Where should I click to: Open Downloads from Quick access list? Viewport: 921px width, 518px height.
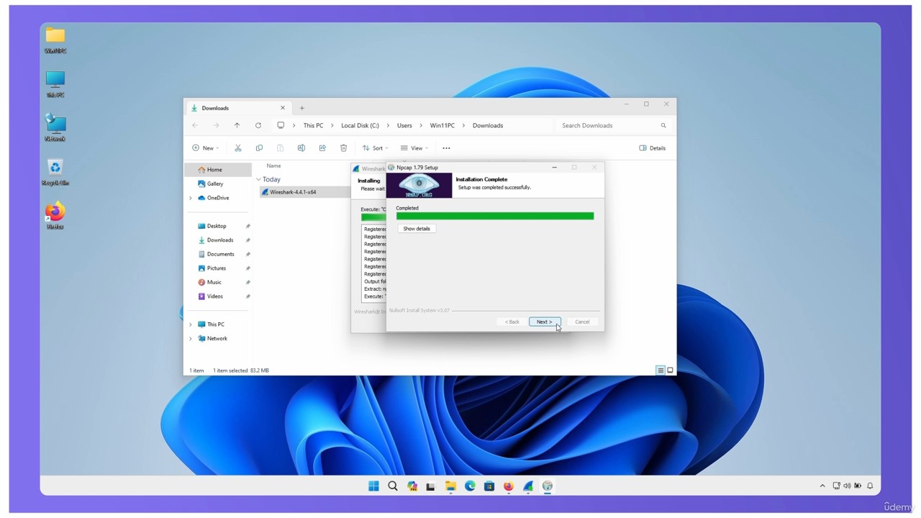coord(219,240)
